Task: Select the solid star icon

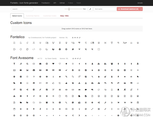Action: click(66, 64)
